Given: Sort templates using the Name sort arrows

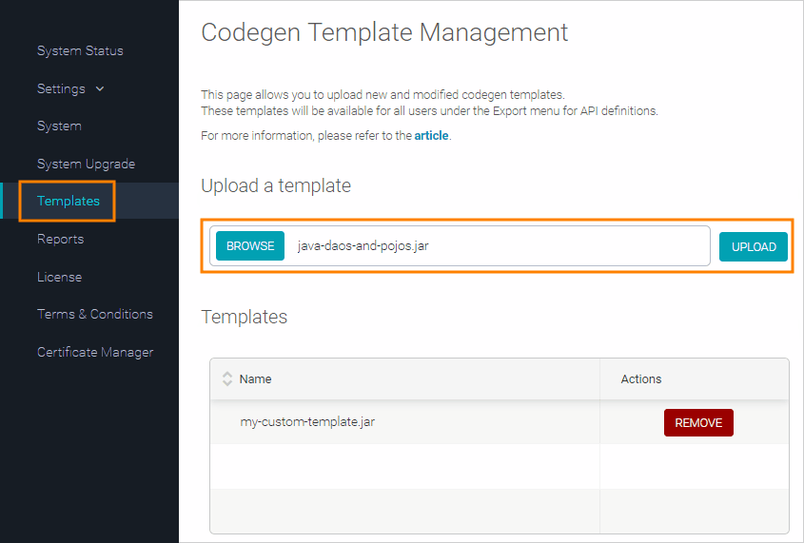Looking at the screenshot, I should point(227,378).
